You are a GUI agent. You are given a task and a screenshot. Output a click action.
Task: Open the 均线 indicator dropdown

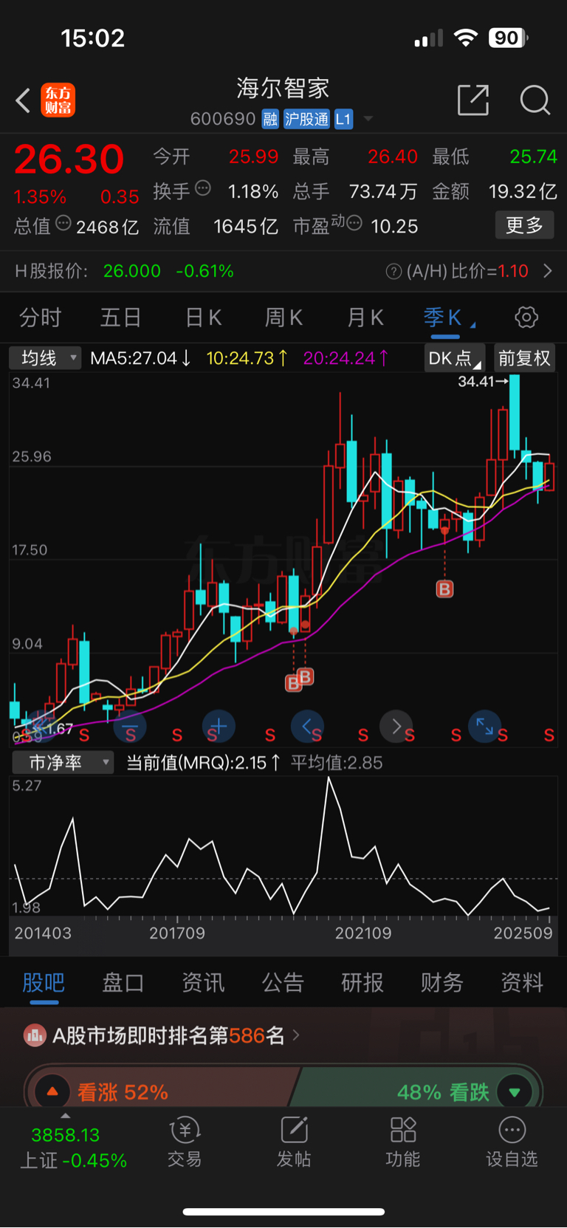tap(45, 358)
